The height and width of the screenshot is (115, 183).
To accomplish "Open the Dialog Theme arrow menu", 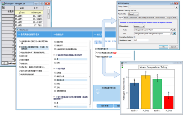I will (176, 7).
